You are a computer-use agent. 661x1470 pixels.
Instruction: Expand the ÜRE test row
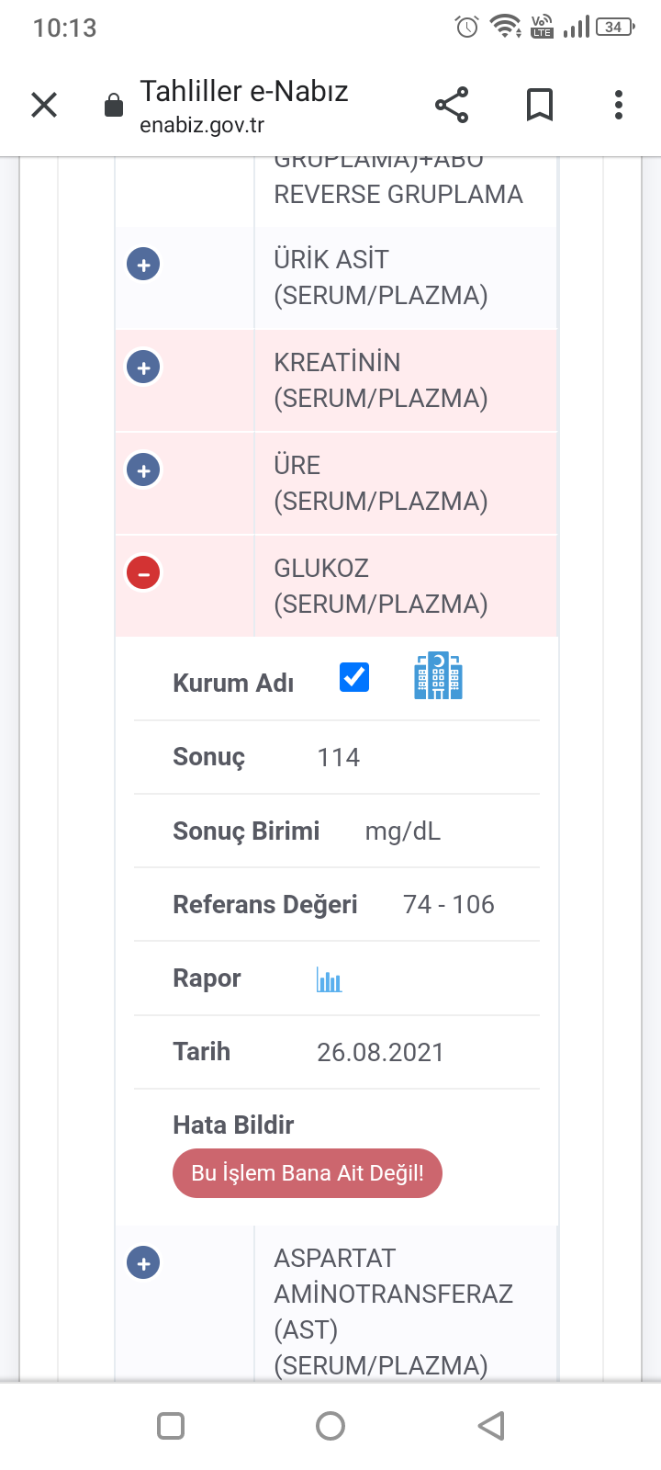pos(143,470)
